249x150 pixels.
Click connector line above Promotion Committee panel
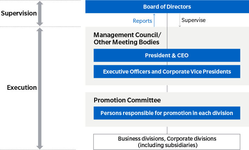click(167, 89)
